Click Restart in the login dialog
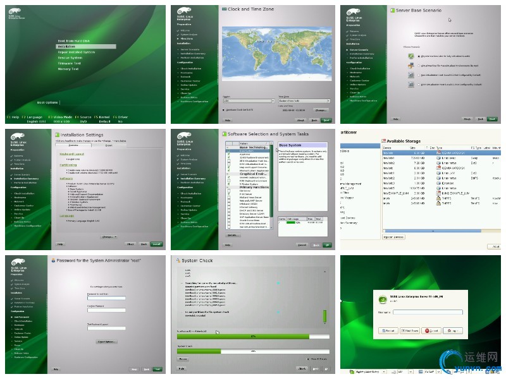Image resolution: width=506 pixels, height=379 pixels. 388,330
